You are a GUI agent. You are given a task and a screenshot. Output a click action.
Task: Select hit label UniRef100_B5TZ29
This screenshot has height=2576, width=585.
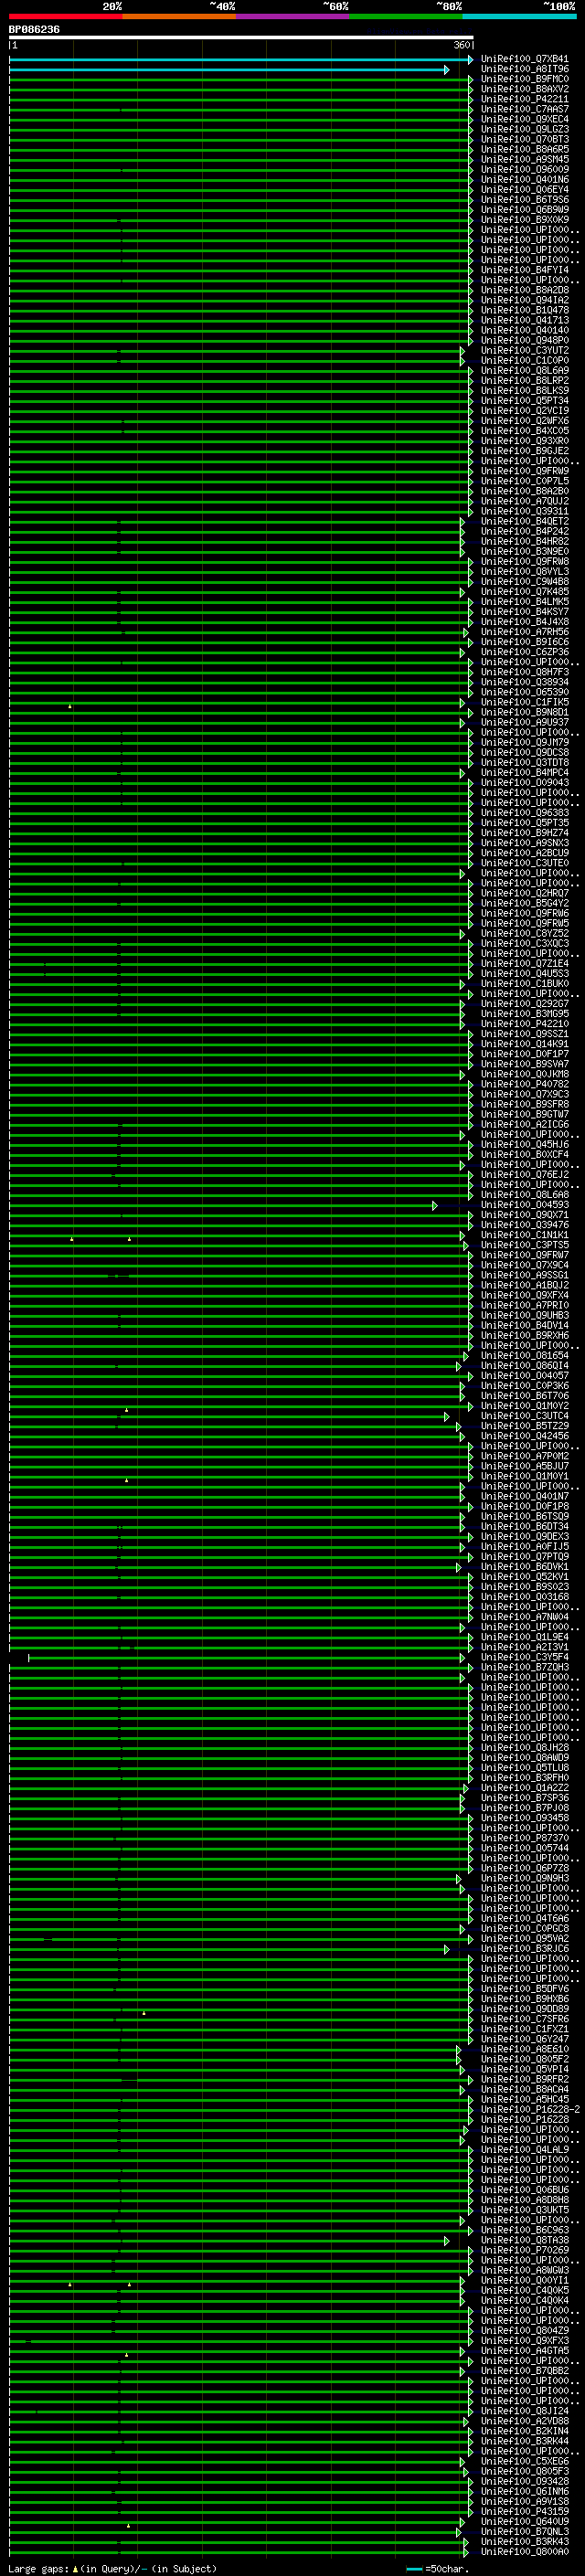pyautogui.click(x=525, y=1426)
